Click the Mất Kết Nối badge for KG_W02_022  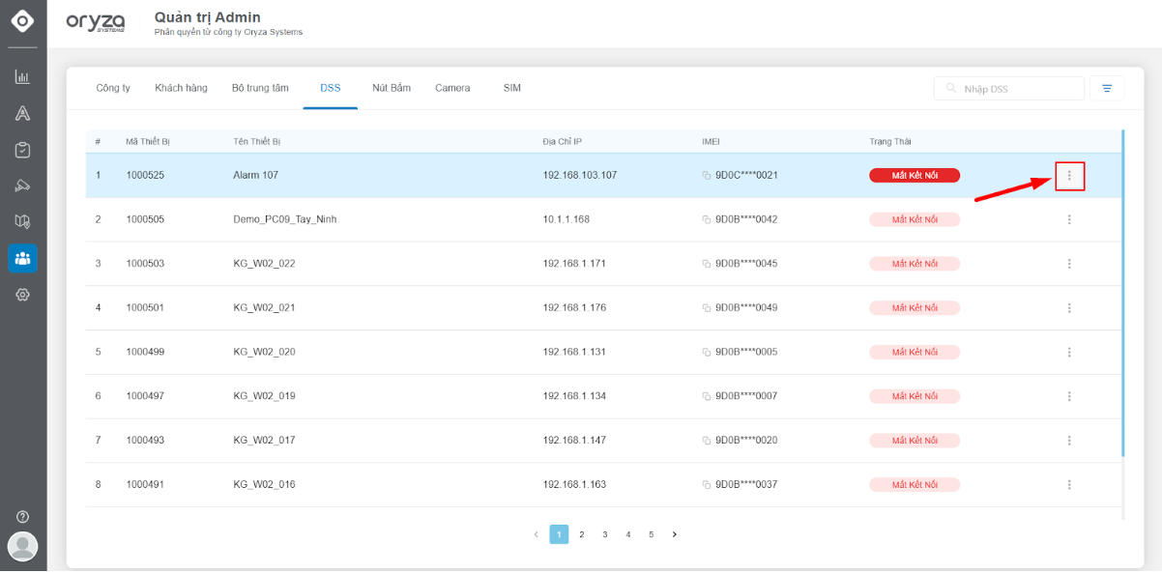[915, 264]
